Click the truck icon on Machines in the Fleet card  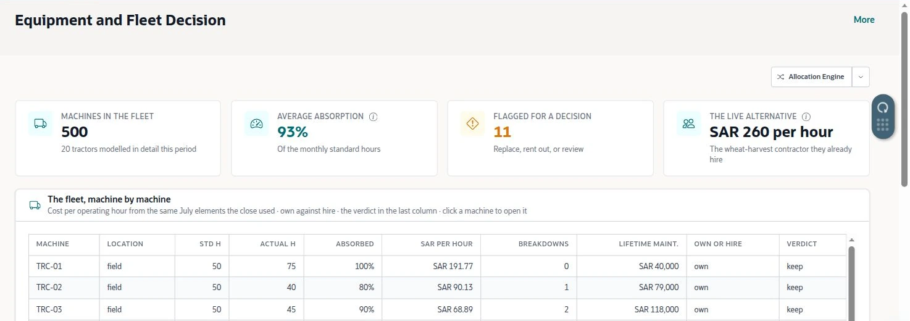(x=40, y=123)
